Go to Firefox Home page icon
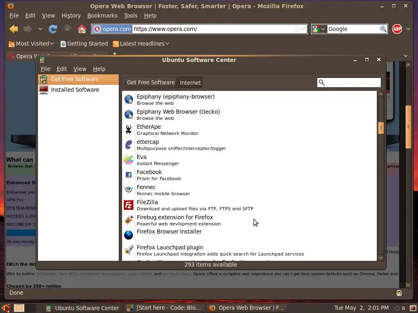The image size is (418, 313). [x=82, y=29]
